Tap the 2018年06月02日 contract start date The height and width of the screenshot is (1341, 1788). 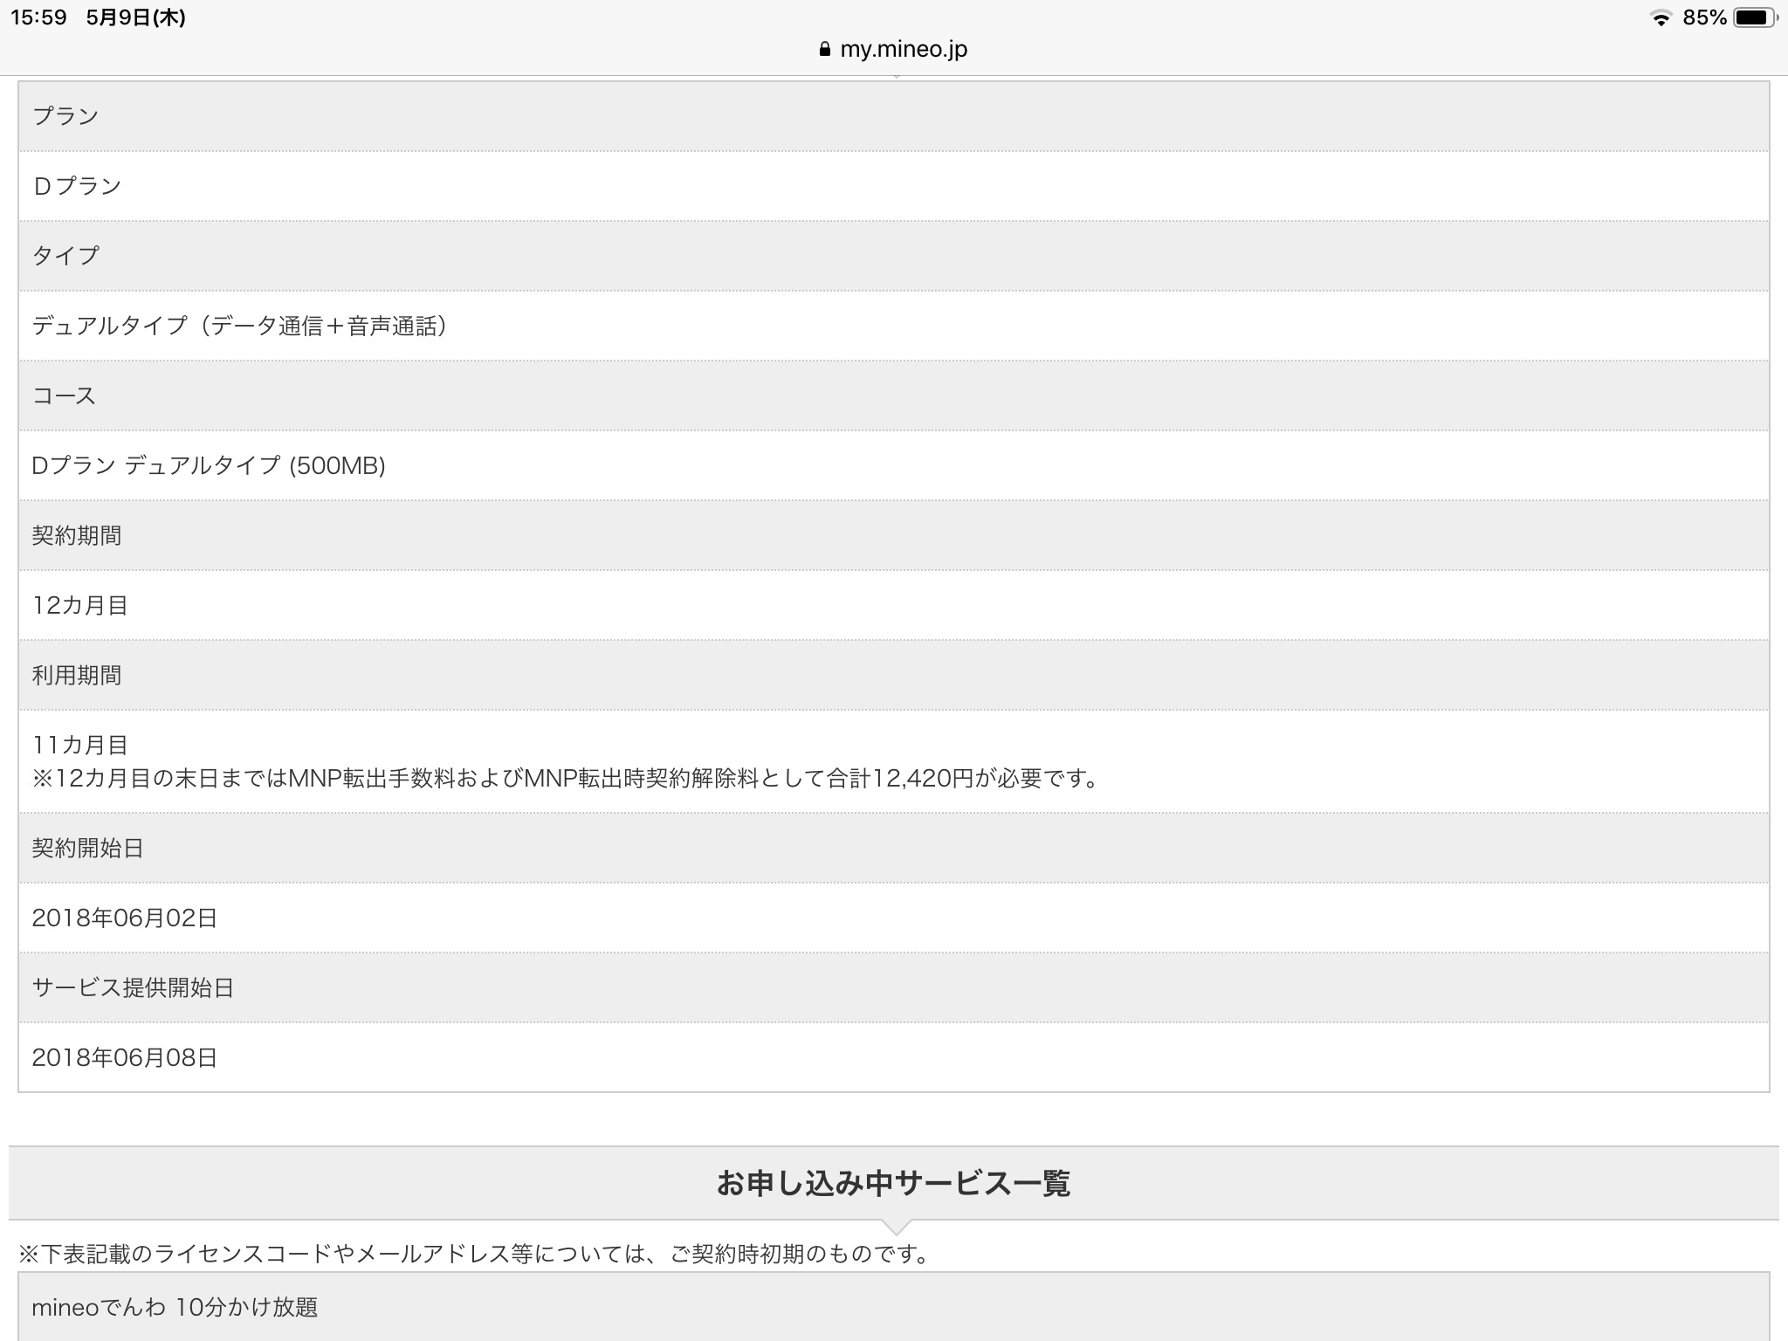[x=125, y=918]
